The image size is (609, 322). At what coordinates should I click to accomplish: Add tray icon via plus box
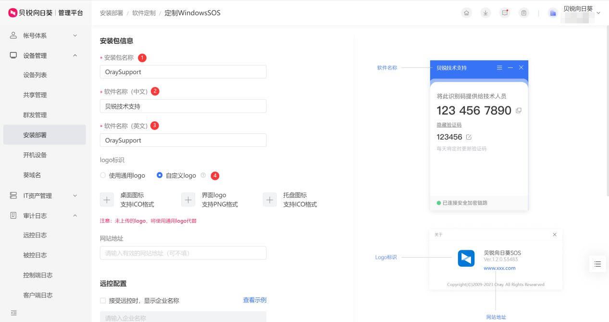(270, 200)
